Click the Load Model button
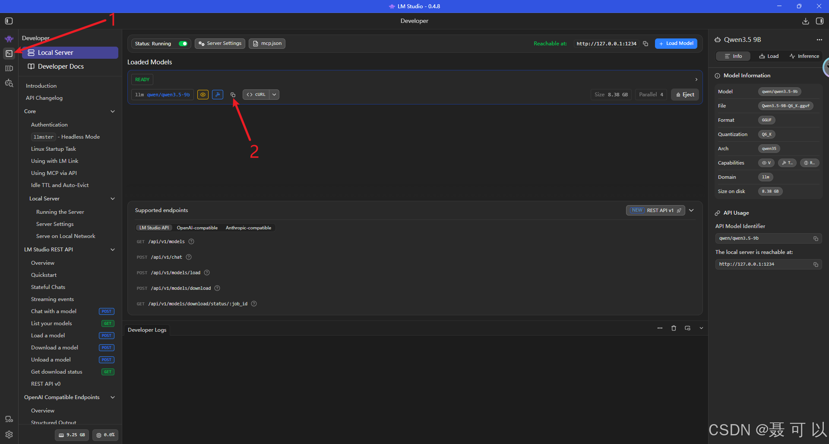Image resolution: width=829 pixels, height=444 pixels. [676, 44]
